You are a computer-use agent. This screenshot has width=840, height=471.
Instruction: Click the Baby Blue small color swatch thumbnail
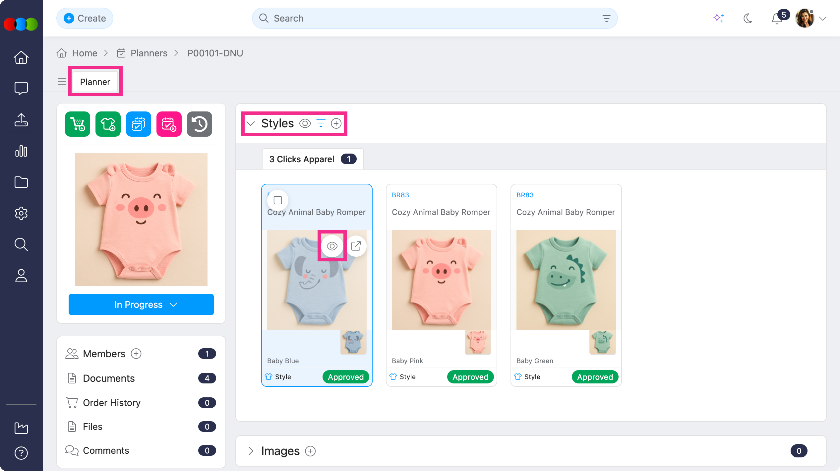click(353, 342)
